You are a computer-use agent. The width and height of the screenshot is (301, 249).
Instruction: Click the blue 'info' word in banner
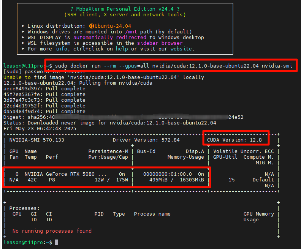click(x=62, y=49)
